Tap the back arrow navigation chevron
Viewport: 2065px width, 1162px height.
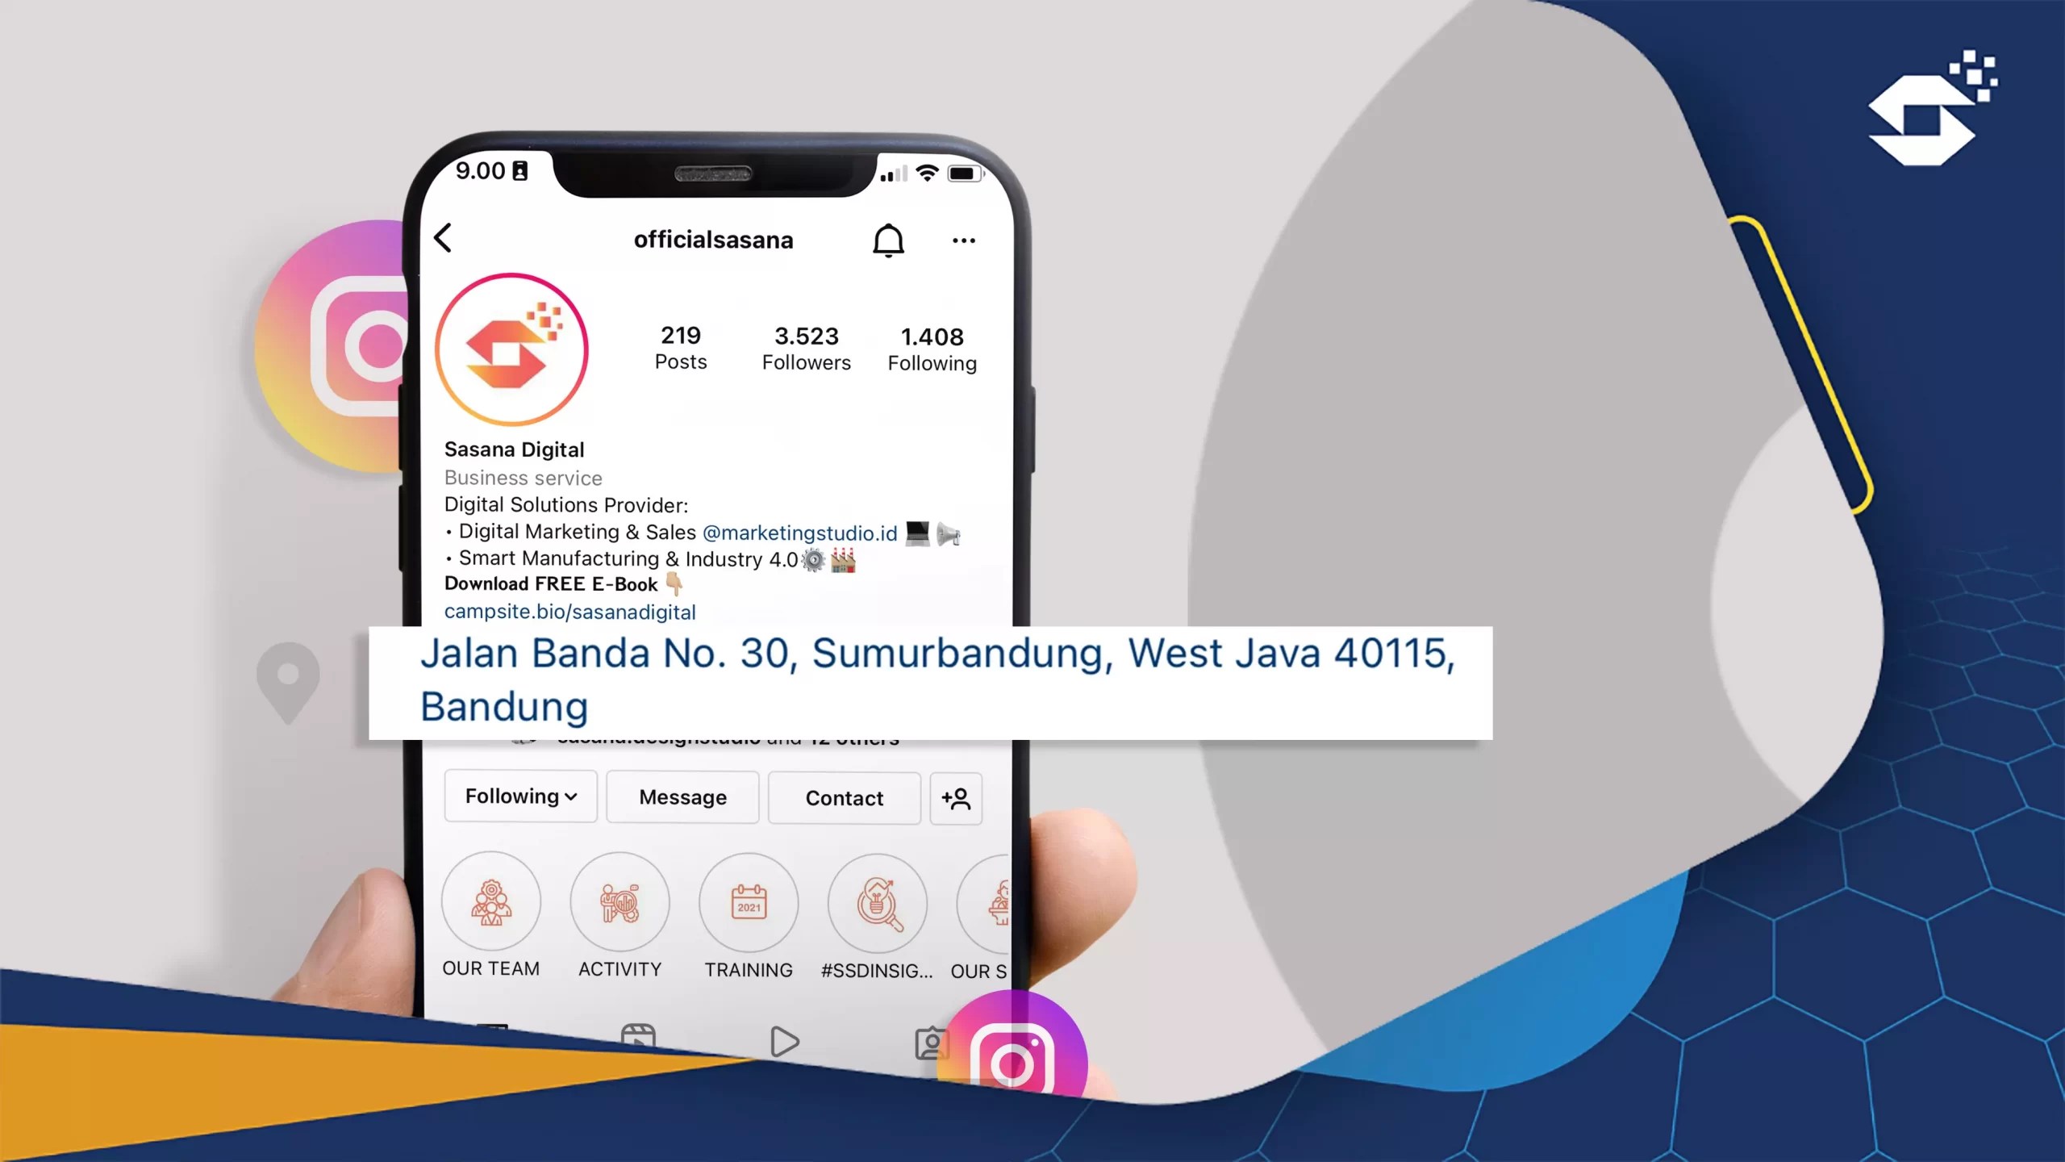click(444, 237)
